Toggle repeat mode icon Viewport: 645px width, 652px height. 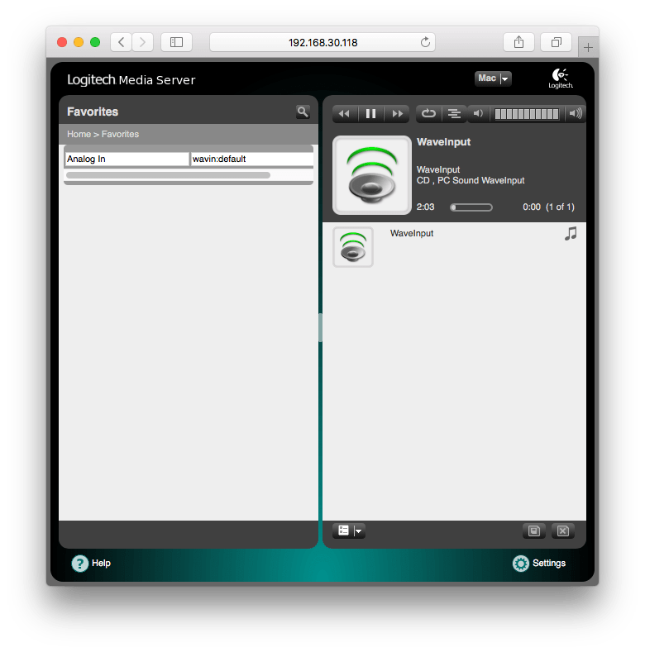tap(428, 113)
